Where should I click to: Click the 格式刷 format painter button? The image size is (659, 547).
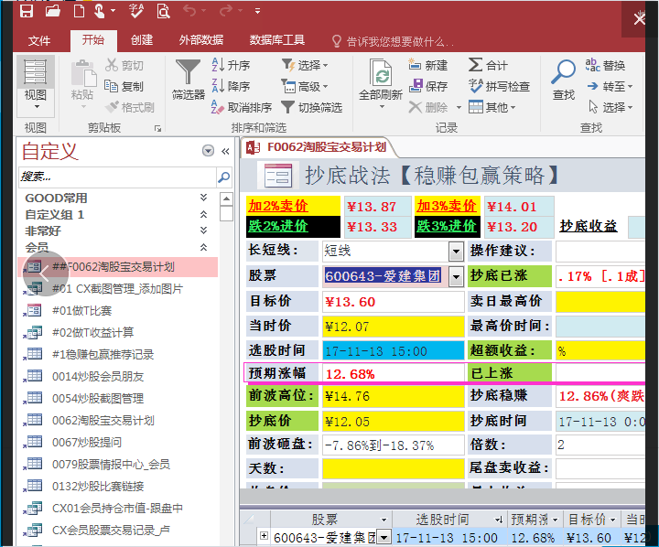[x=129, y=107]
